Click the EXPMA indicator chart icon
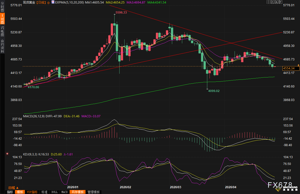Viewport: 300px width, 194px height. tap(53, 2)
